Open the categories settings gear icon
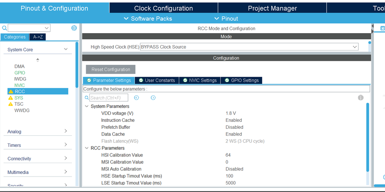The height and width of the screenshot is (192, 385). [x=74, y=28]
